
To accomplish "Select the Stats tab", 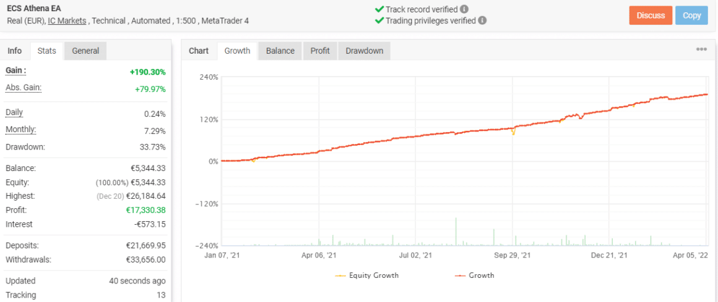I will pyautogui.click(x=46, y=51).
